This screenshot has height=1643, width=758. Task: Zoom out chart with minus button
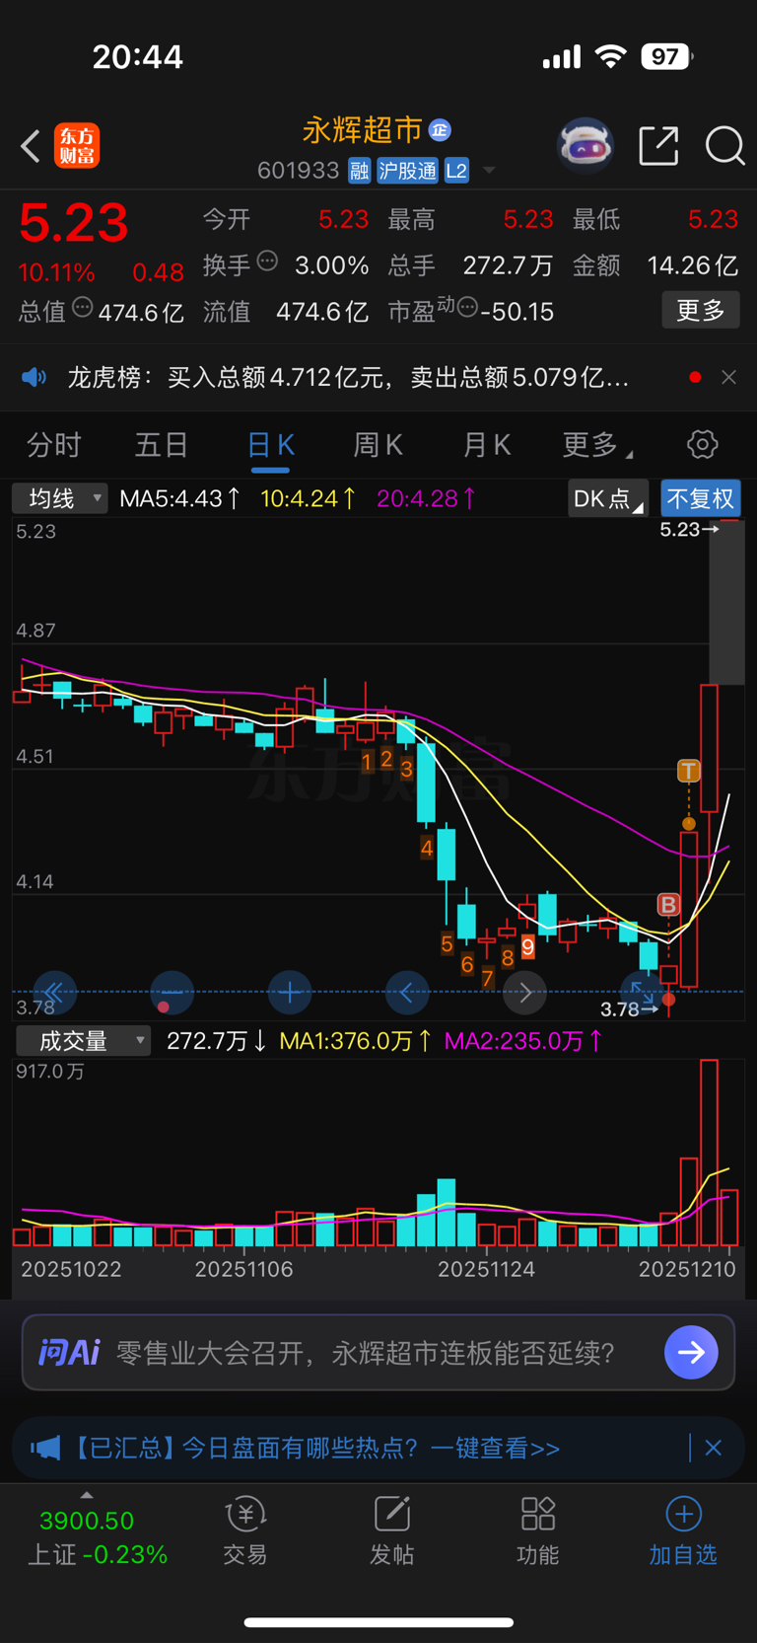pos(172,992)
